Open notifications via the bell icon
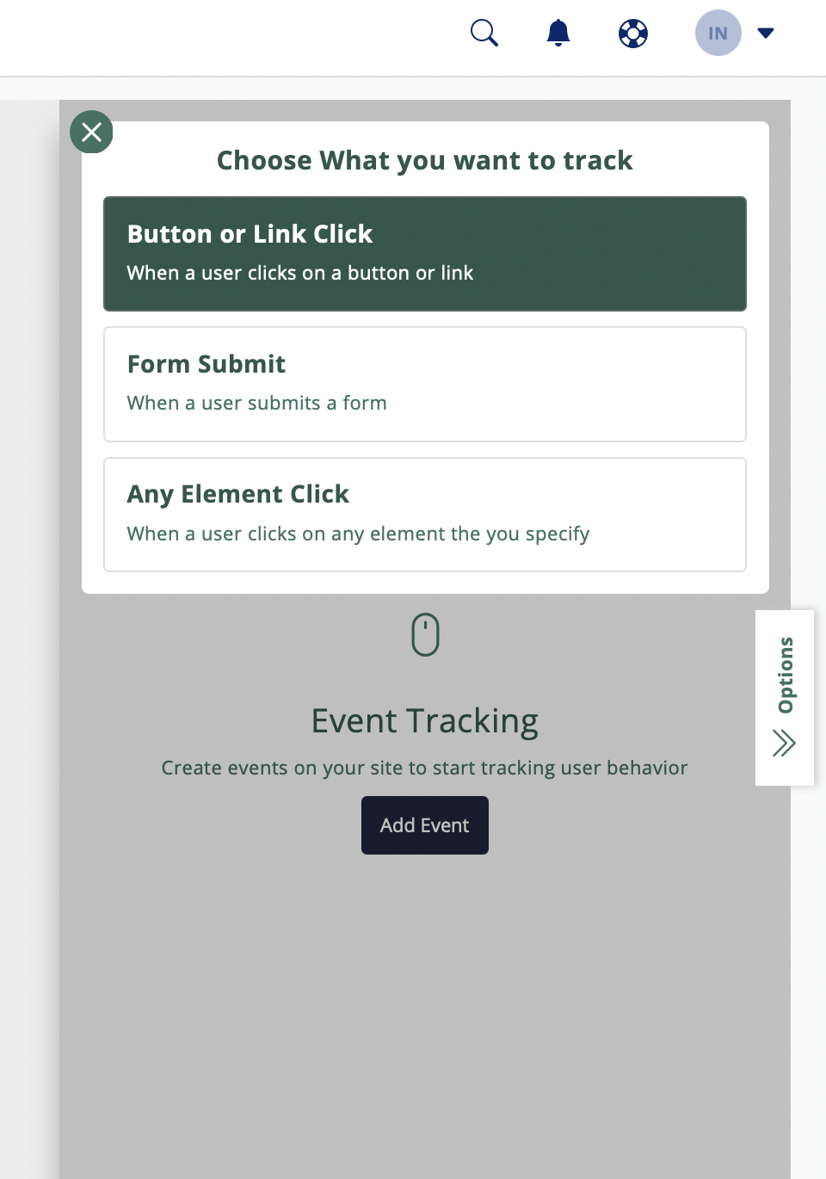The height and width of the screenshot is (1179, 826). click(x=558, y=33)
